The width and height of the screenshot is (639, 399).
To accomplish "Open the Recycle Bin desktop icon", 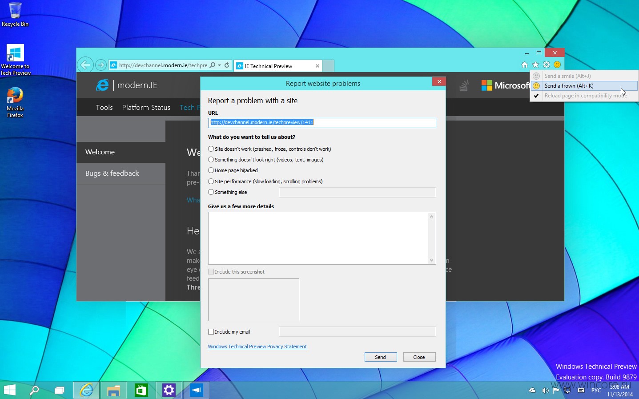I will [15, 14].
